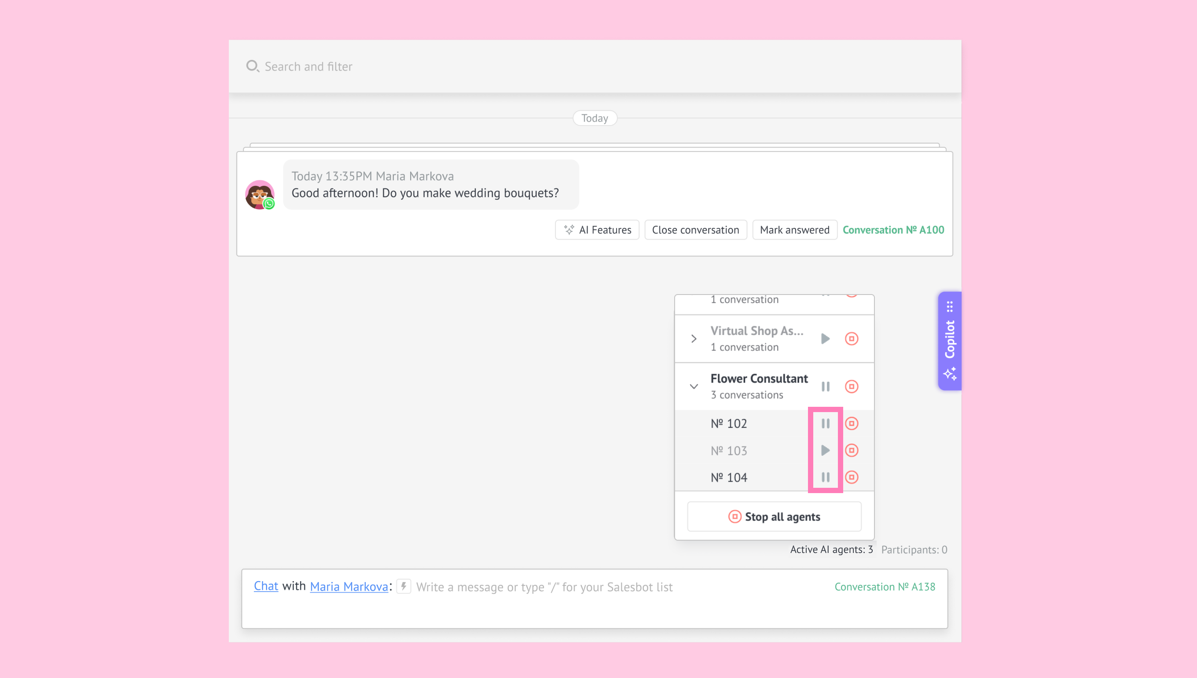The height and width of the screenshot is (678, 1197).
Task: Click Mark answered button
Action: pyautogui.click(x=794, y=229)
